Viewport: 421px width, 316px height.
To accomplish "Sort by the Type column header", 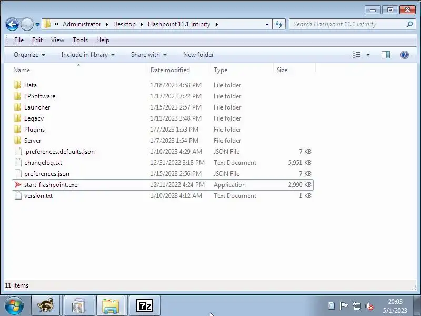I will pyautogui.click(x=242, y=70).
